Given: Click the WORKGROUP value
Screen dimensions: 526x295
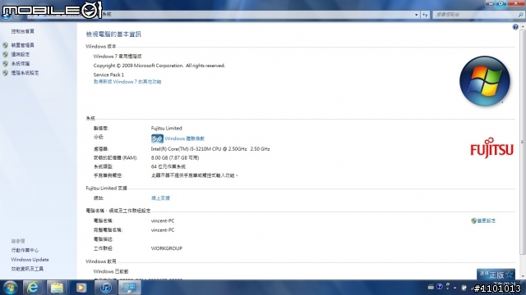Looking at the screenshot, I should (166, 248).
